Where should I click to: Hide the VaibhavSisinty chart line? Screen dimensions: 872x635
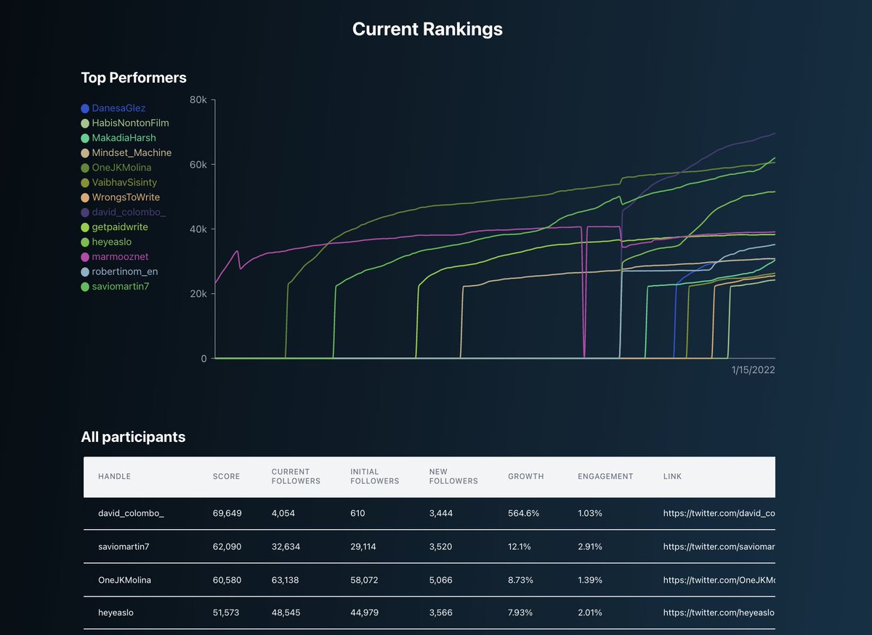pos(85,182)
